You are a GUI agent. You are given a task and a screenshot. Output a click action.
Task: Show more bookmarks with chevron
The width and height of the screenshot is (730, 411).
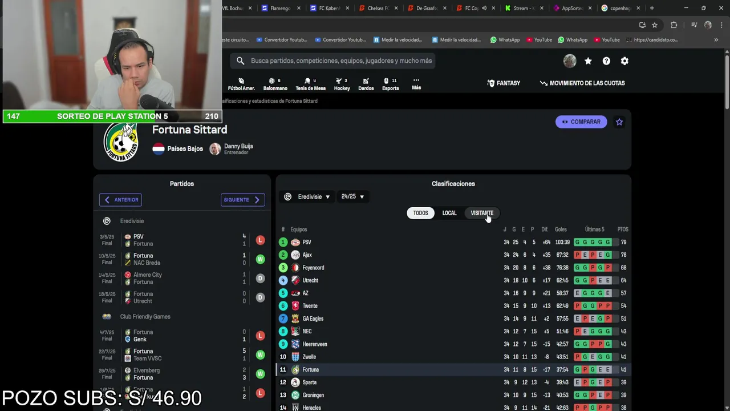click(716, 40)
